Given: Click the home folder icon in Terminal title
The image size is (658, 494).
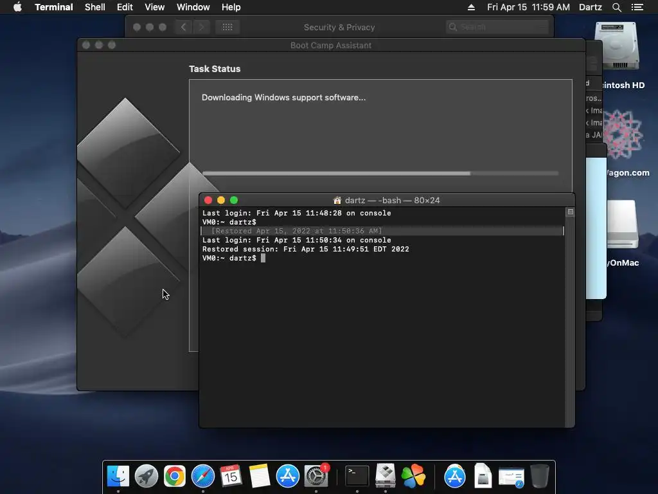Looking at the screenshot, I should [x=337, y=201].
